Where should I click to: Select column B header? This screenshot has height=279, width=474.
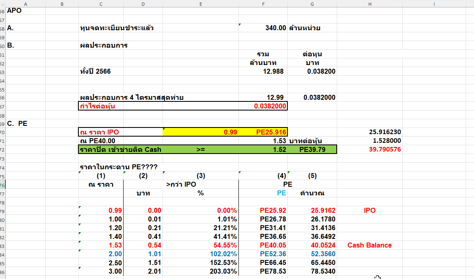pos(62,4)
